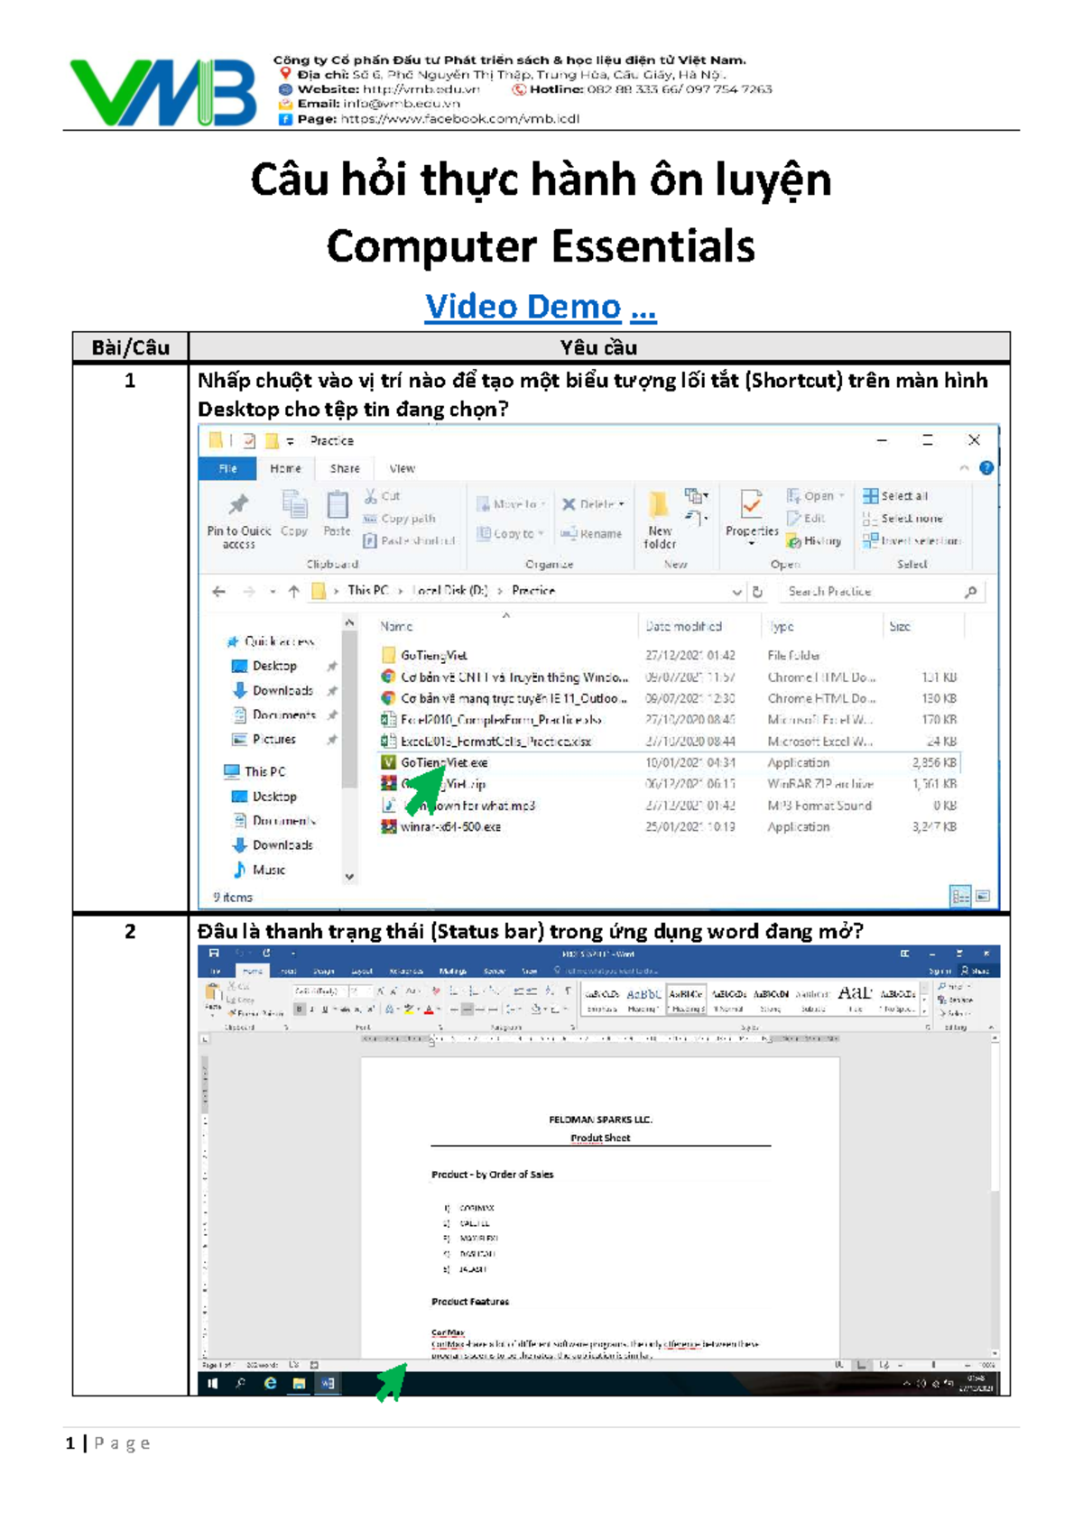Switch Explorer to Details view
The height and width of the screenshot is (1530, 1083).
click(959, 896)
